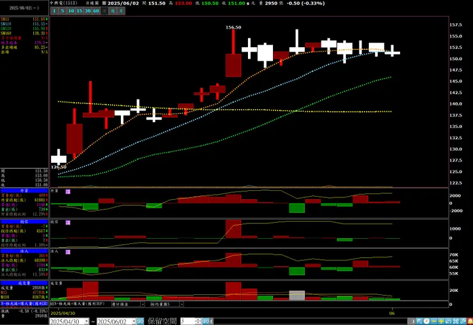Open settings icon in 外資 chart panel
473x325 pixels.
[x=68, y=192]
